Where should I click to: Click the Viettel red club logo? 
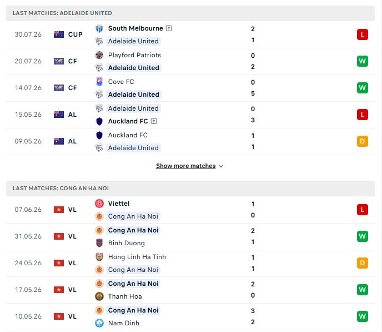click(x=99, y=204)
